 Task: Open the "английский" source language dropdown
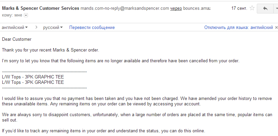(15, 27)
